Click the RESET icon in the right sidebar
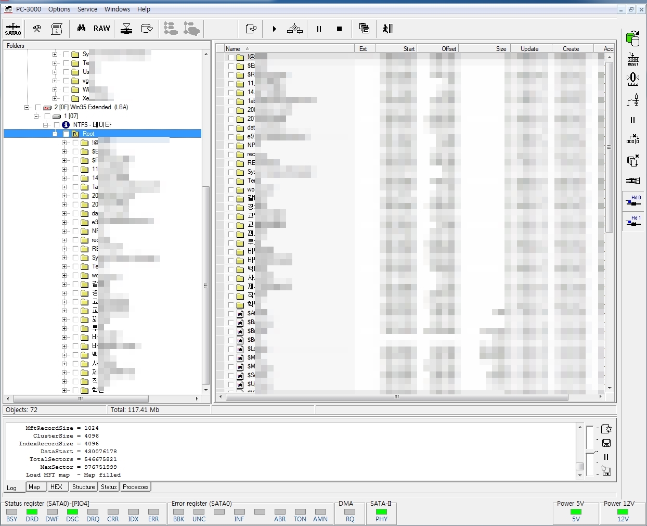Screen dimensions: 647x526 click(633, 59)
